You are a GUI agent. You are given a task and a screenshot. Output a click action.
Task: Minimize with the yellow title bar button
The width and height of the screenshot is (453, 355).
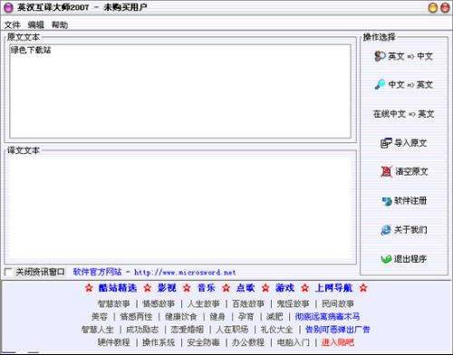coord(433,7)
